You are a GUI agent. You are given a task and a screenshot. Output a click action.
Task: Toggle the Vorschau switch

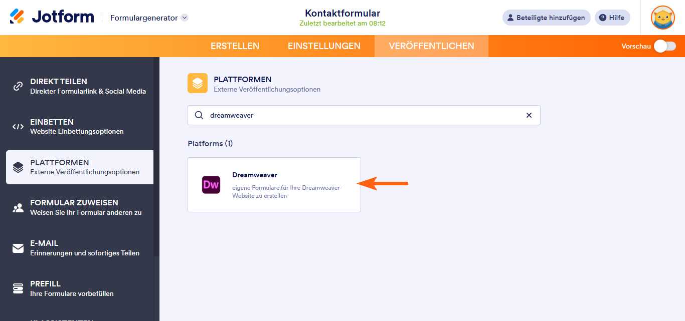664,46
